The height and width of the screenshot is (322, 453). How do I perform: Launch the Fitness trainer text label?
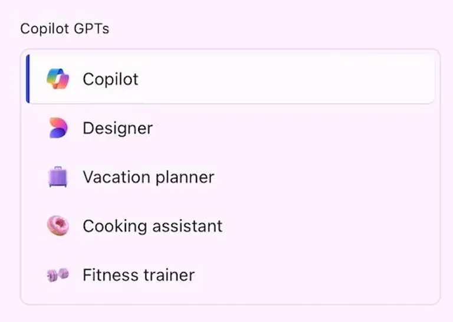click(x=138, y=275)
